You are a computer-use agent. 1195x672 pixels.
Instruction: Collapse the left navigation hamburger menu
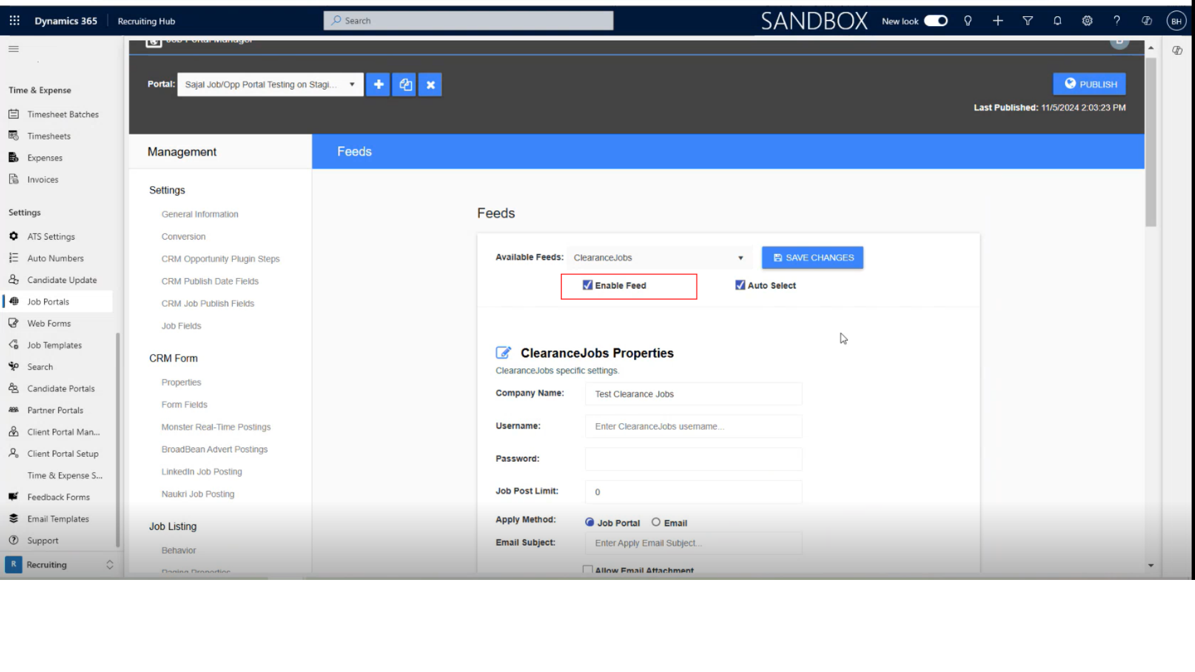14,49
